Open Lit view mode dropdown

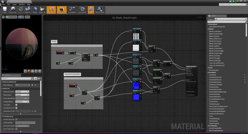coord(21,17)
